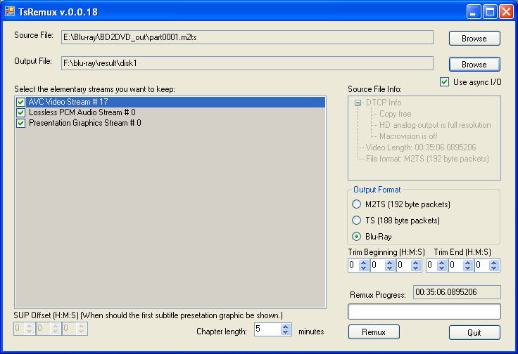Uncheck Lossless PCM Audio Stream # 0
518x354 pixels.
(21, 112)
